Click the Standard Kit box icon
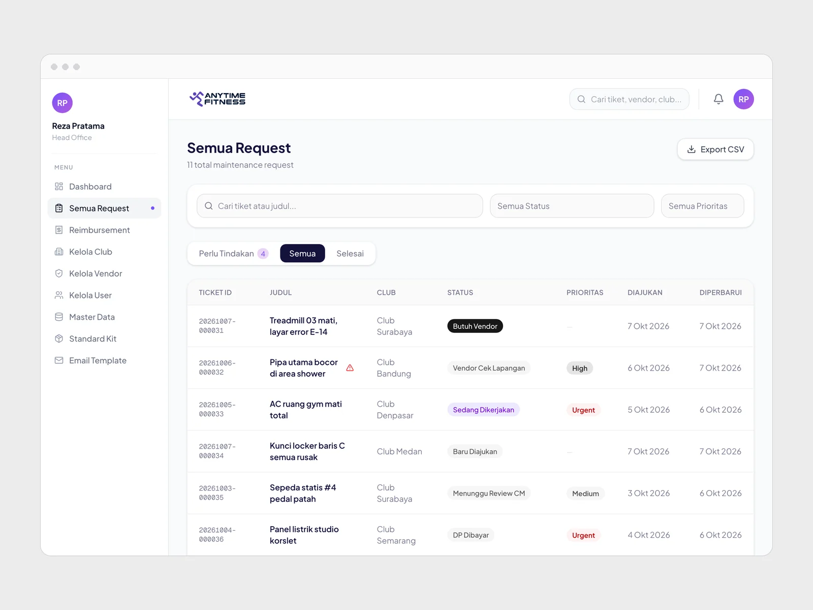The width and height of the screenshot is (813, 610). (59, 339)
